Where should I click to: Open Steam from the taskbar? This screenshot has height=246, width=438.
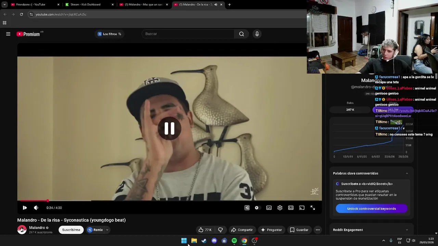[204, 241]
